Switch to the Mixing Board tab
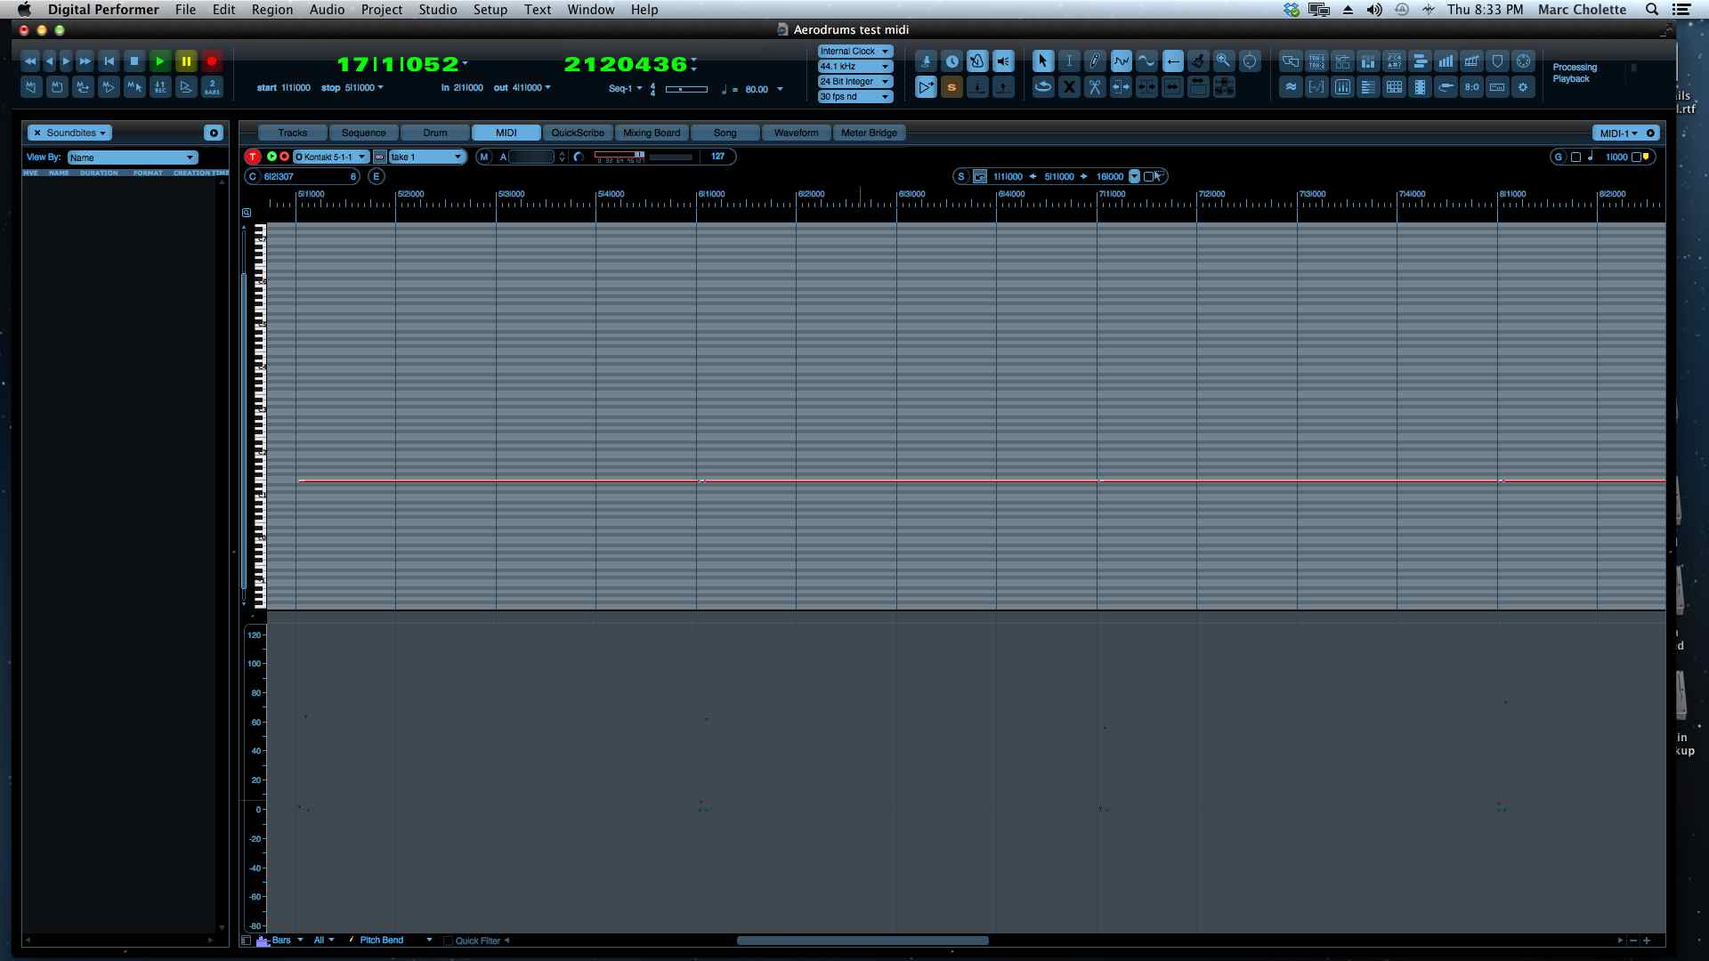This screenshot has height=961, width=1709. [x=652, y=133]
